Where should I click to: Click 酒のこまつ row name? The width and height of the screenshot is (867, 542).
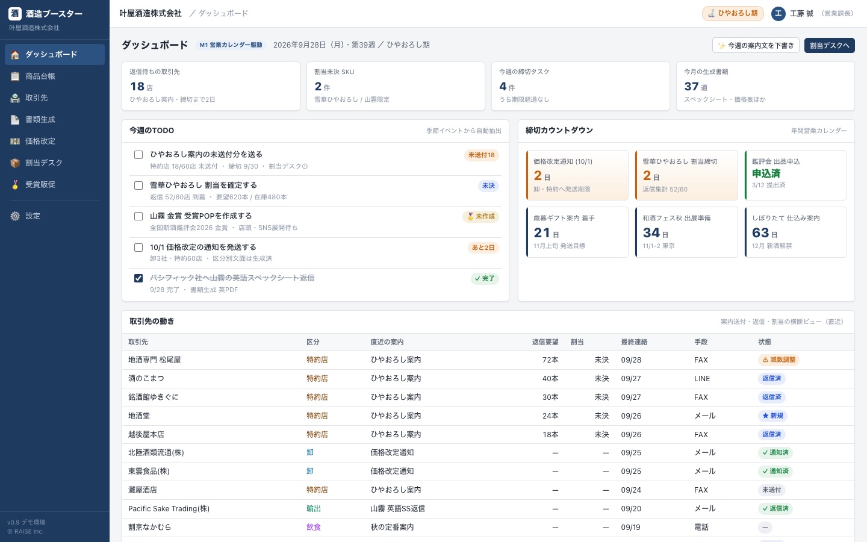[x=146, y=379]
